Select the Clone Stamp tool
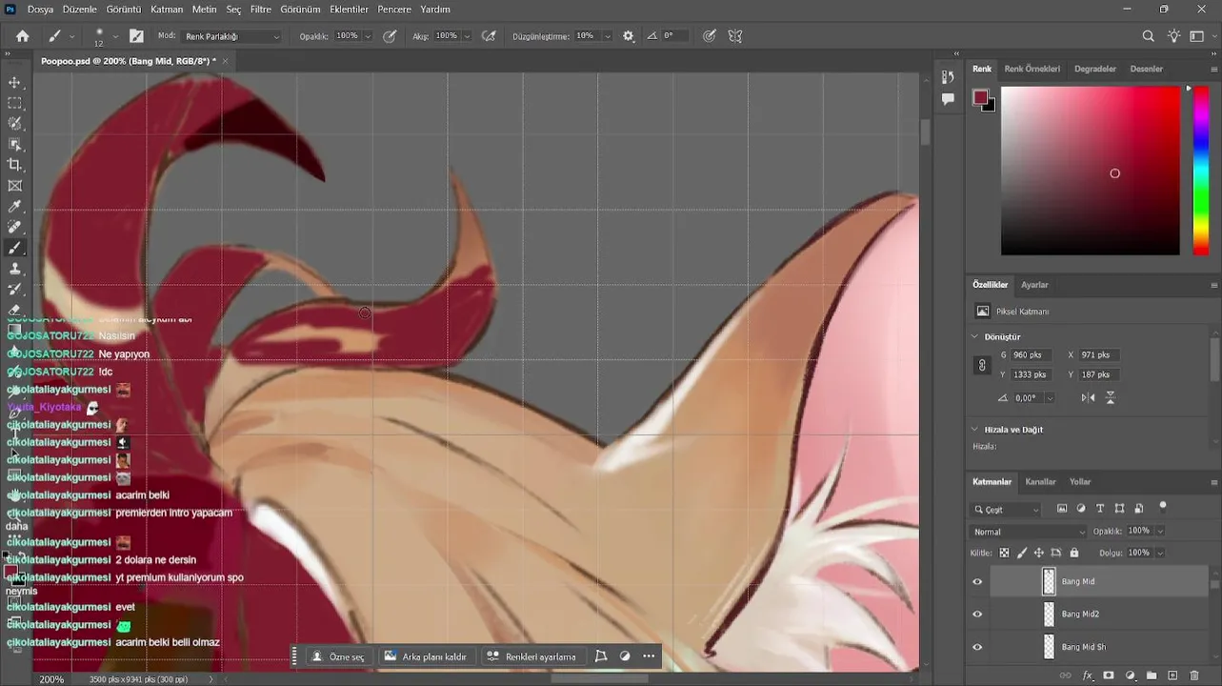This screenshot has height=686, width=1222. coord(14,269)
